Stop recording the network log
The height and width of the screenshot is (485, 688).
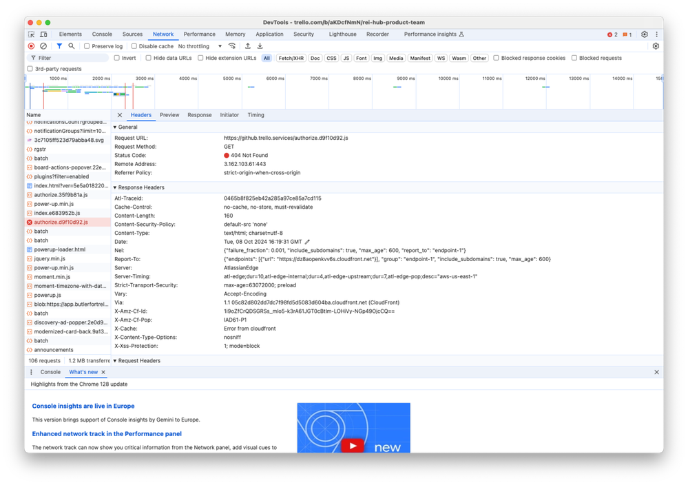(31, 46)
